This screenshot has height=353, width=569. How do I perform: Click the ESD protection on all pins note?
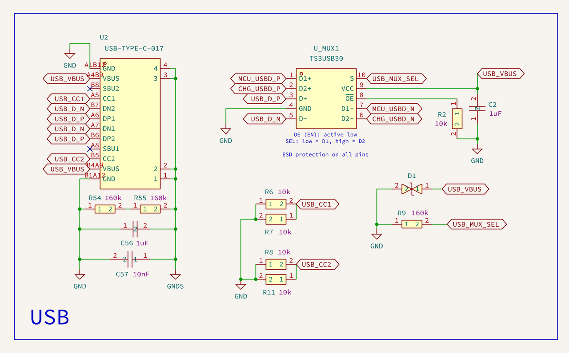[x=325, y=154]
